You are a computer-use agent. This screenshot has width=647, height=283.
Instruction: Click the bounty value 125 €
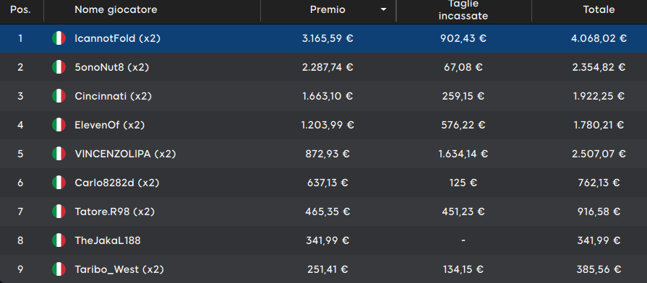click(463, 183)
